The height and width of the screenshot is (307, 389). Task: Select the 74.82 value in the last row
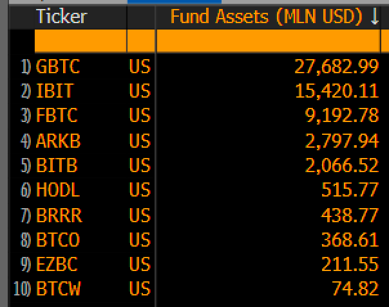(356, 289)
